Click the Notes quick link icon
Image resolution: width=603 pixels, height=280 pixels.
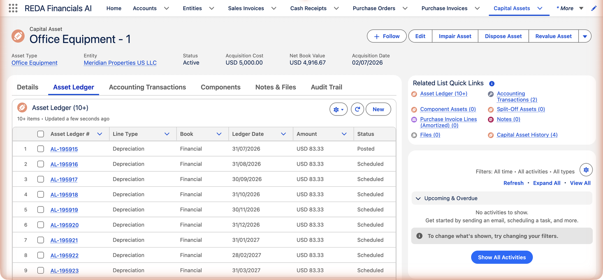tap(491, 120)
